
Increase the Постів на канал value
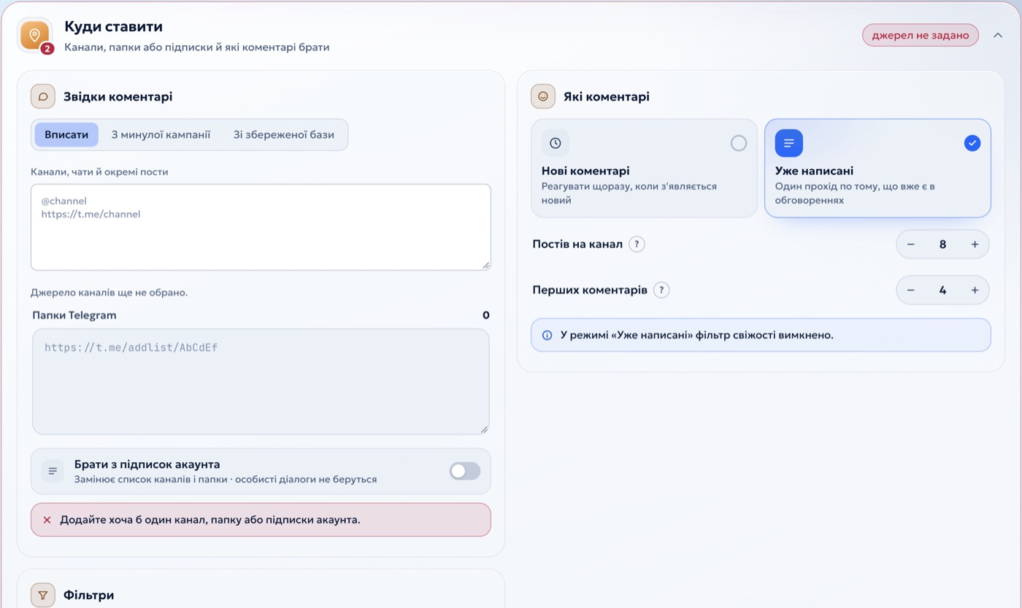click(x=975, y=244)
